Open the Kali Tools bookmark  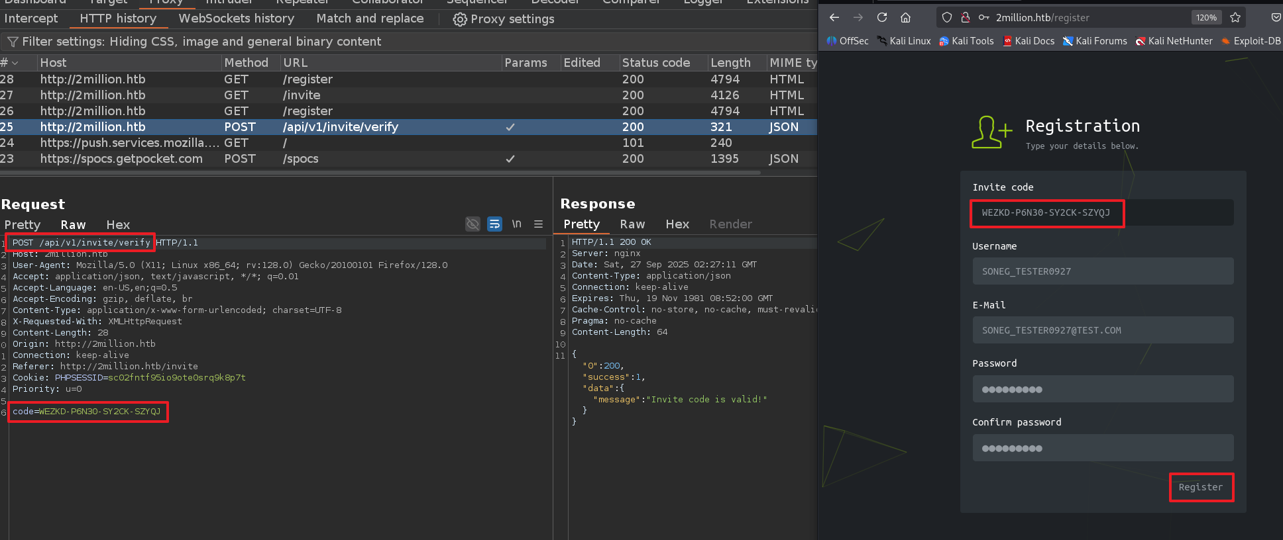966,41
